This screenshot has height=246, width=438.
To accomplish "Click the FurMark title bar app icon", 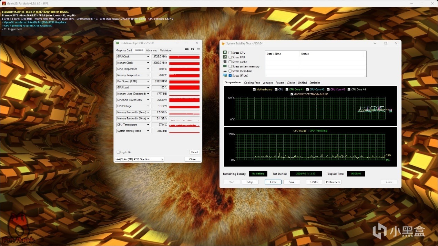I will (3, 3).
